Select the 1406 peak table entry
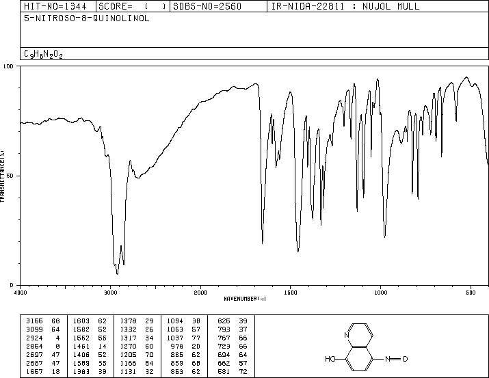Viewport: 489px width, 378px height. click(x=90, y=355)
